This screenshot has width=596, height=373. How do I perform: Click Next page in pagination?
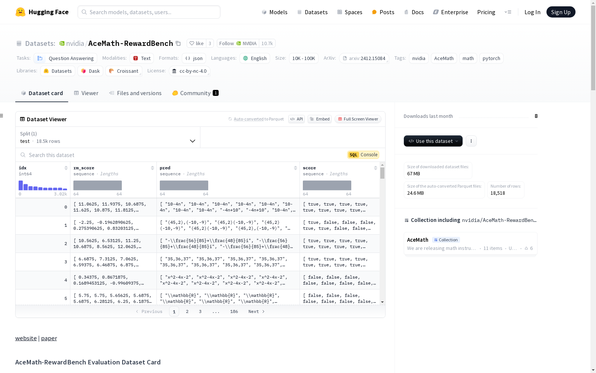257,311
